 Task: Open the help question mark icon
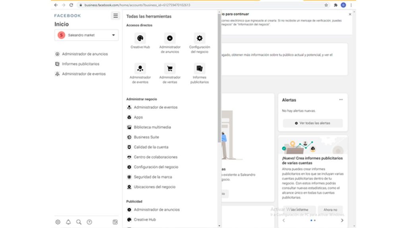click(89, 222)
